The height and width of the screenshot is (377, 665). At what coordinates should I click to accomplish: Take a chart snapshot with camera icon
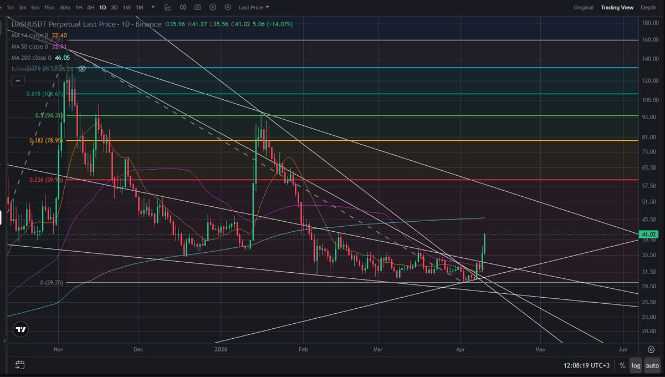pyautogui.click(x=198, y=8)
